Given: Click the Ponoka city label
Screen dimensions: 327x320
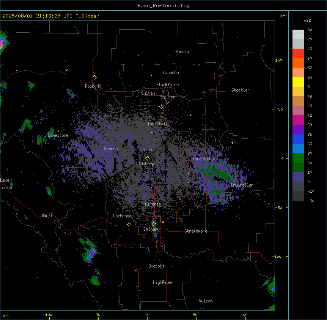Looking at the screenshot, I should click(x=182, y=52).
